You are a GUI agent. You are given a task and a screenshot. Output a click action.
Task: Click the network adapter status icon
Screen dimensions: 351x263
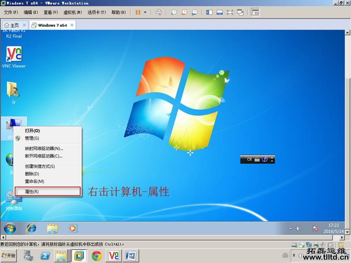tap(309, 245)
